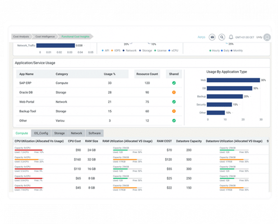The height and width of the screenshot is (224, 278).
Task: Switch to the OS_Config tab
Action: pos(41,133)
